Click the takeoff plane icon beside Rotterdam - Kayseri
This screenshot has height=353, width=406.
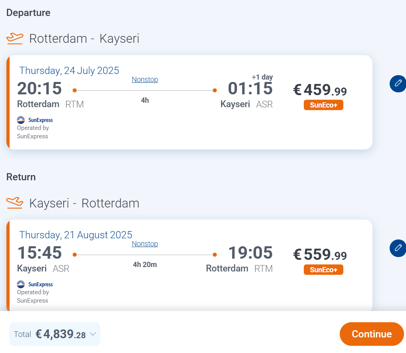point(15,39)
